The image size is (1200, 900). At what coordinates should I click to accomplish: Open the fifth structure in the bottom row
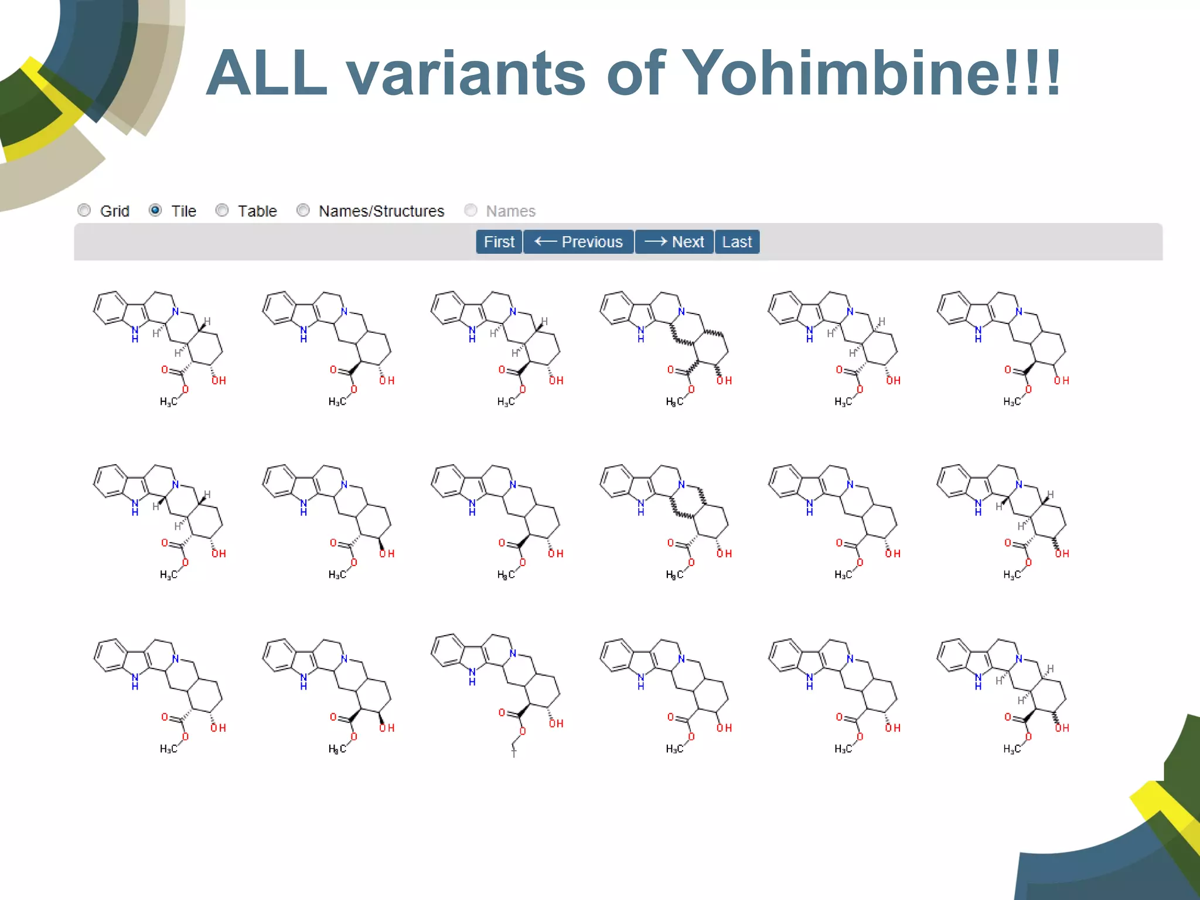click(834, 696)
